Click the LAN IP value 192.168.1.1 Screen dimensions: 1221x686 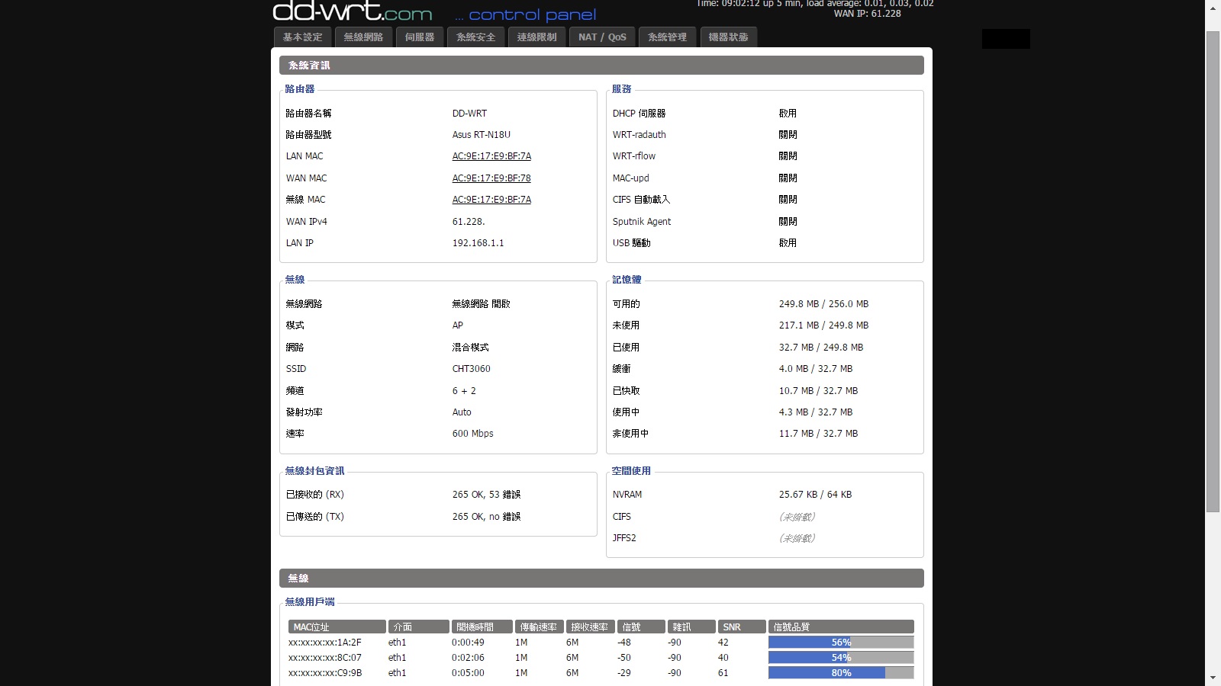[x=478, y=243]
